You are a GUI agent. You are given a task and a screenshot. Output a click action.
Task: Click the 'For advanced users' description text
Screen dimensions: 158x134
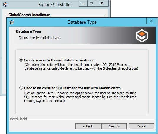coord(80,97)
